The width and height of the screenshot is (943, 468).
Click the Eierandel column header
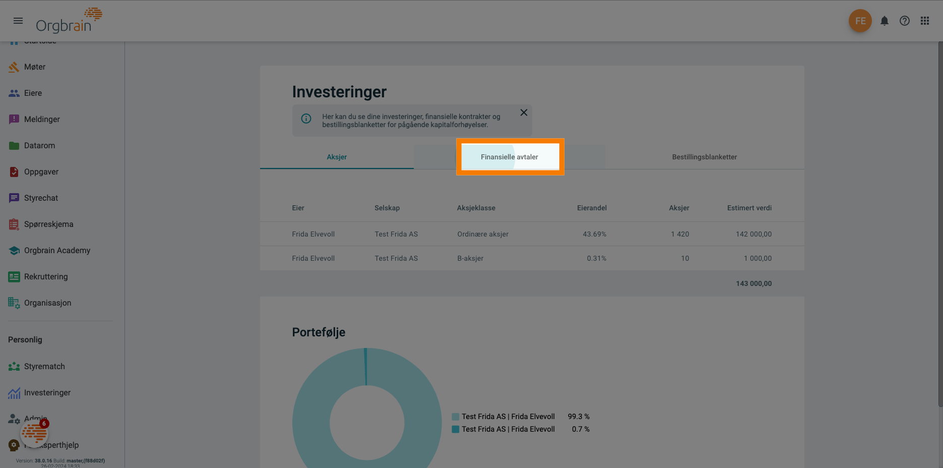click(x=592, y=208)
